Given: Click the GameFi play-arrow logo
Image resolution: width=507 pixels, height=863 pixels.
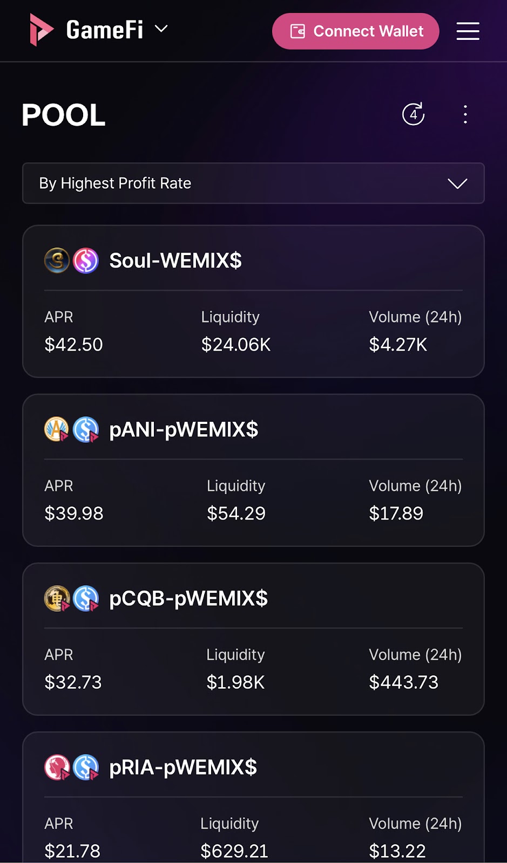Looking at the screenshot, I should click(x=41, y=30).
